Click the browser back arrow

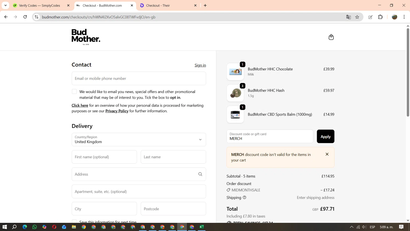tap(6, 17)
